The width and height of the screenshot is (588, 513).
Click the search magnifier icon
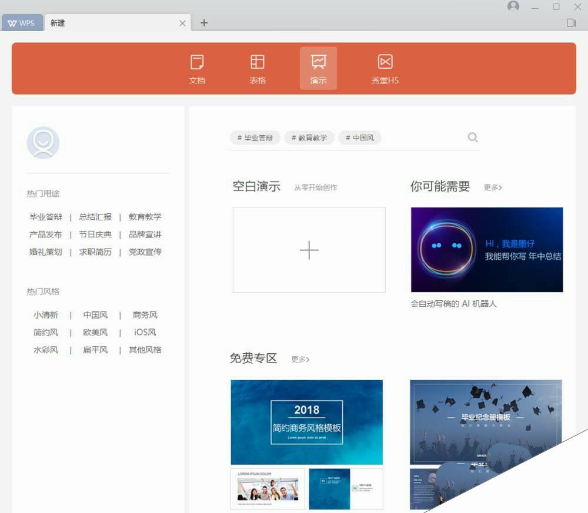point(473,138)
